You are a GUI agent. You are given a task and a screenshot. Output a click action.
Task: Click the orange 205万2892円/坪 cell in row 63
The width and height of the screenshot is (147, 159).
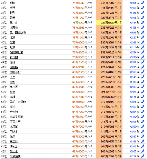(109, 156)
